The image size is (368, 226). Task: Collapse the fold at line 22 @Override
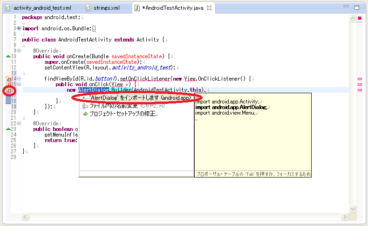[19, 123]
